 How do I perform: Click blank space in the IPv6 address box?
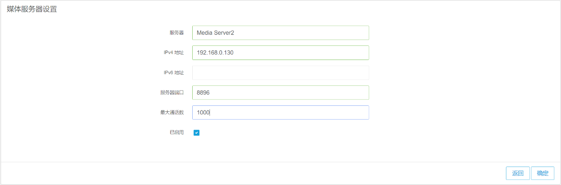pyautogui.click(x=281, y=73)
